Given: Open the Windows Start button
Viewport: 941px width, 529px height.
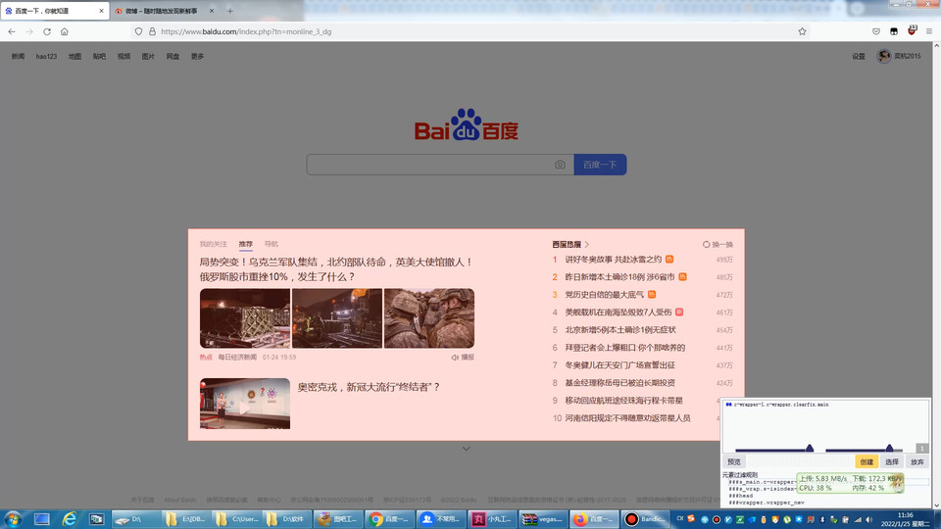Looking at the screenshot, I should click(x=12, y=519).
